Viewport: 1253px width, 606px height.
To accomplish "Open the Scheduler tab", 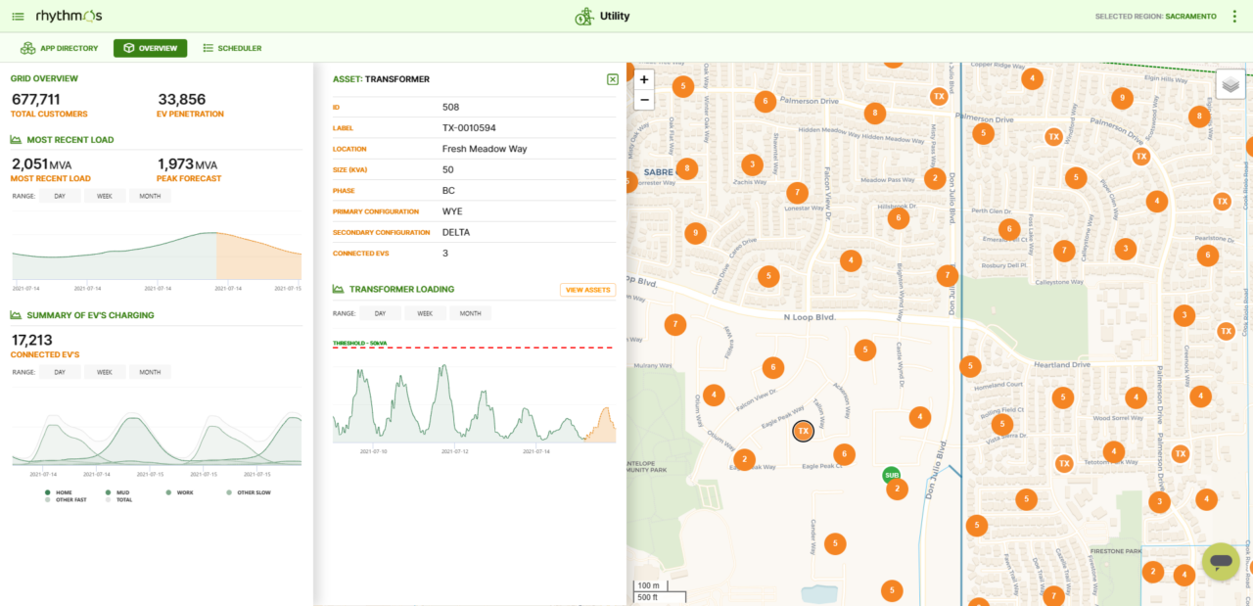I will (232, 48).
